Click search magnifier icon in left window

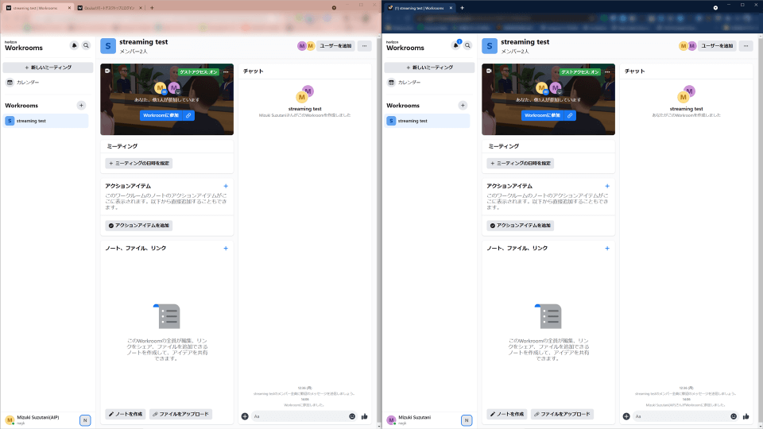pos(86,46)
